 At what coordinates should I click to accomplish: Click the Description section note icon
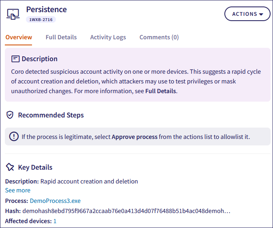(x=15, y=59)
